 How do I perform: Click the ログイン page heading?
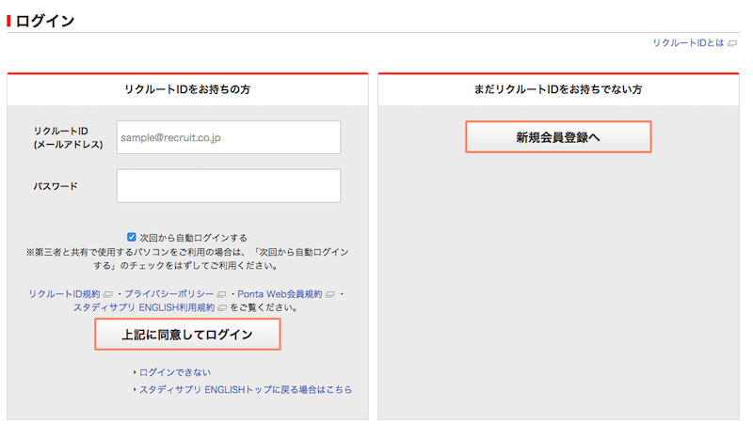(44, 21)
